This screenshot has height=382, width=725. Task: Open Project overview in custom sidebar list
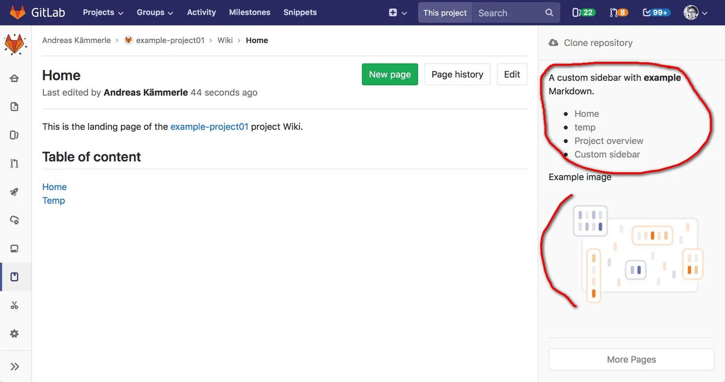(609, 141)
